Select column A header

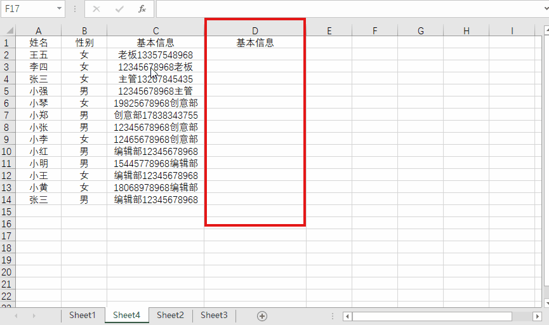(x=39, y=31)
